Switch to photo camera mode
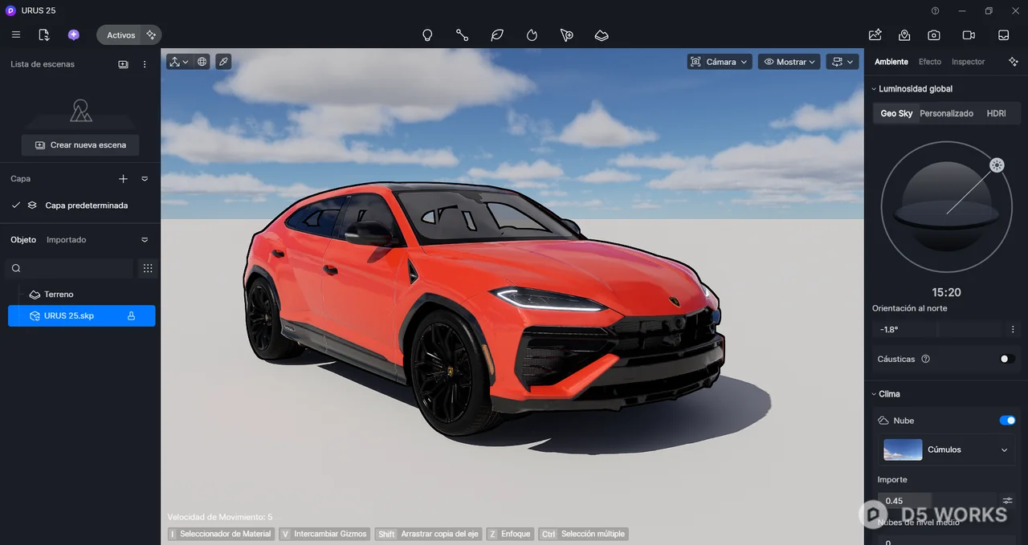 click(934, 35)
